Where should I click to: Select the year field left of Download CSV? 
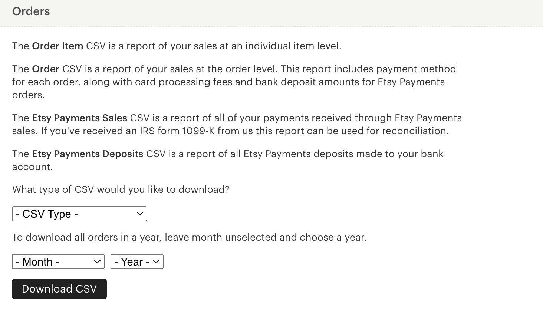coord(136,261)
